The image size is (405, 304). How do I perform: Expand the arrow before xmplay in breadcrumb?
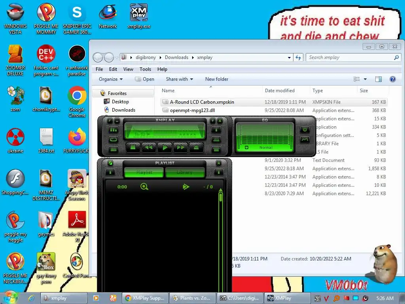193,58
